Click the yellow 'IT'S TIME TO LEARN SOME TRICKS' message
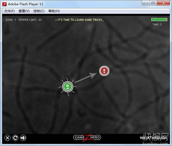 click(x=79, y=20)
